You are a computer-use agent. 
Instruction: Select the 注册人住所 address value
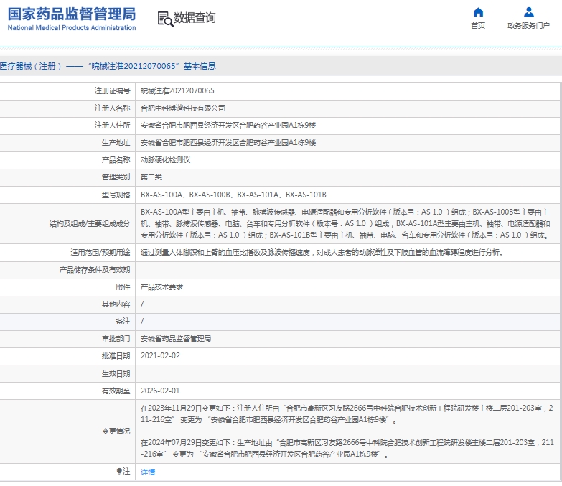coord(228,125)
